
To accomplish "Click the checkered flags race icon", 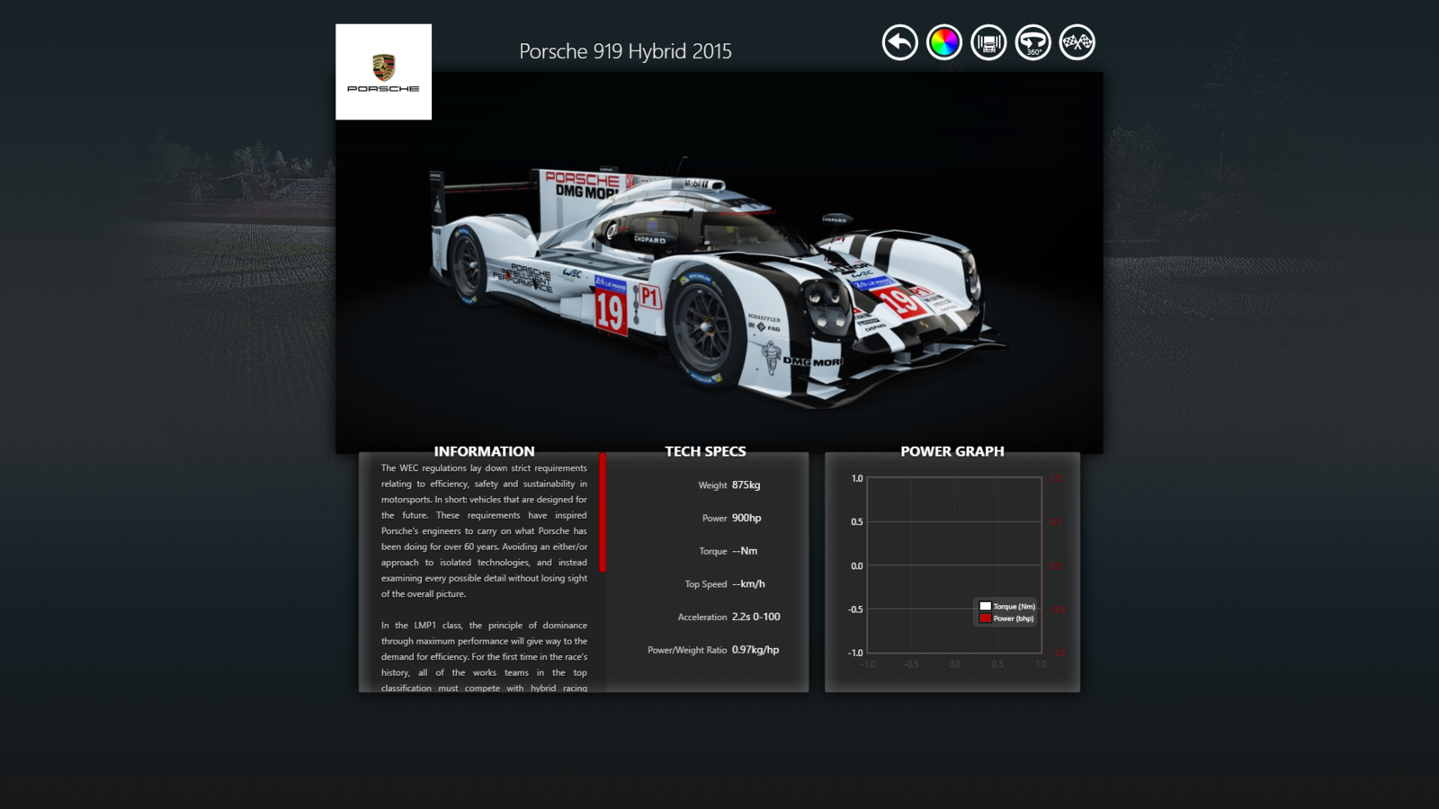I will click(x=1077, y=42).
